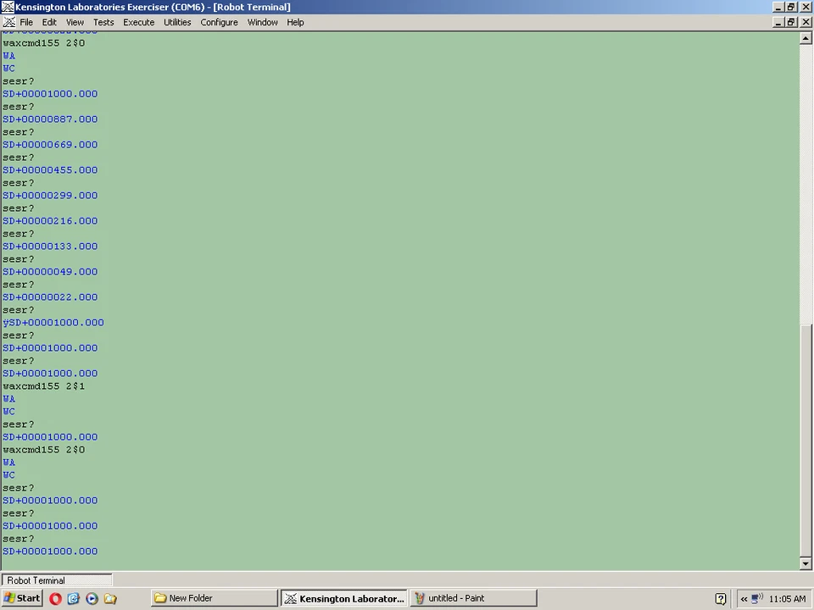This screenshot has width=814, height=610.
Task: Click the 11:05 AM clock
Action: pyautogui.click(x=787, y=599)
